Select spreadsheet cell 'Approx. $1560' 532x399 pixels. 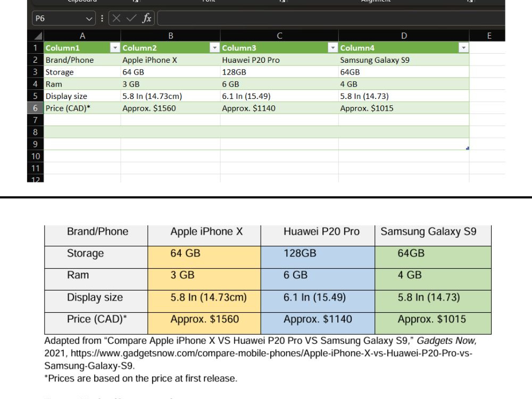click(x=170, y=108)
